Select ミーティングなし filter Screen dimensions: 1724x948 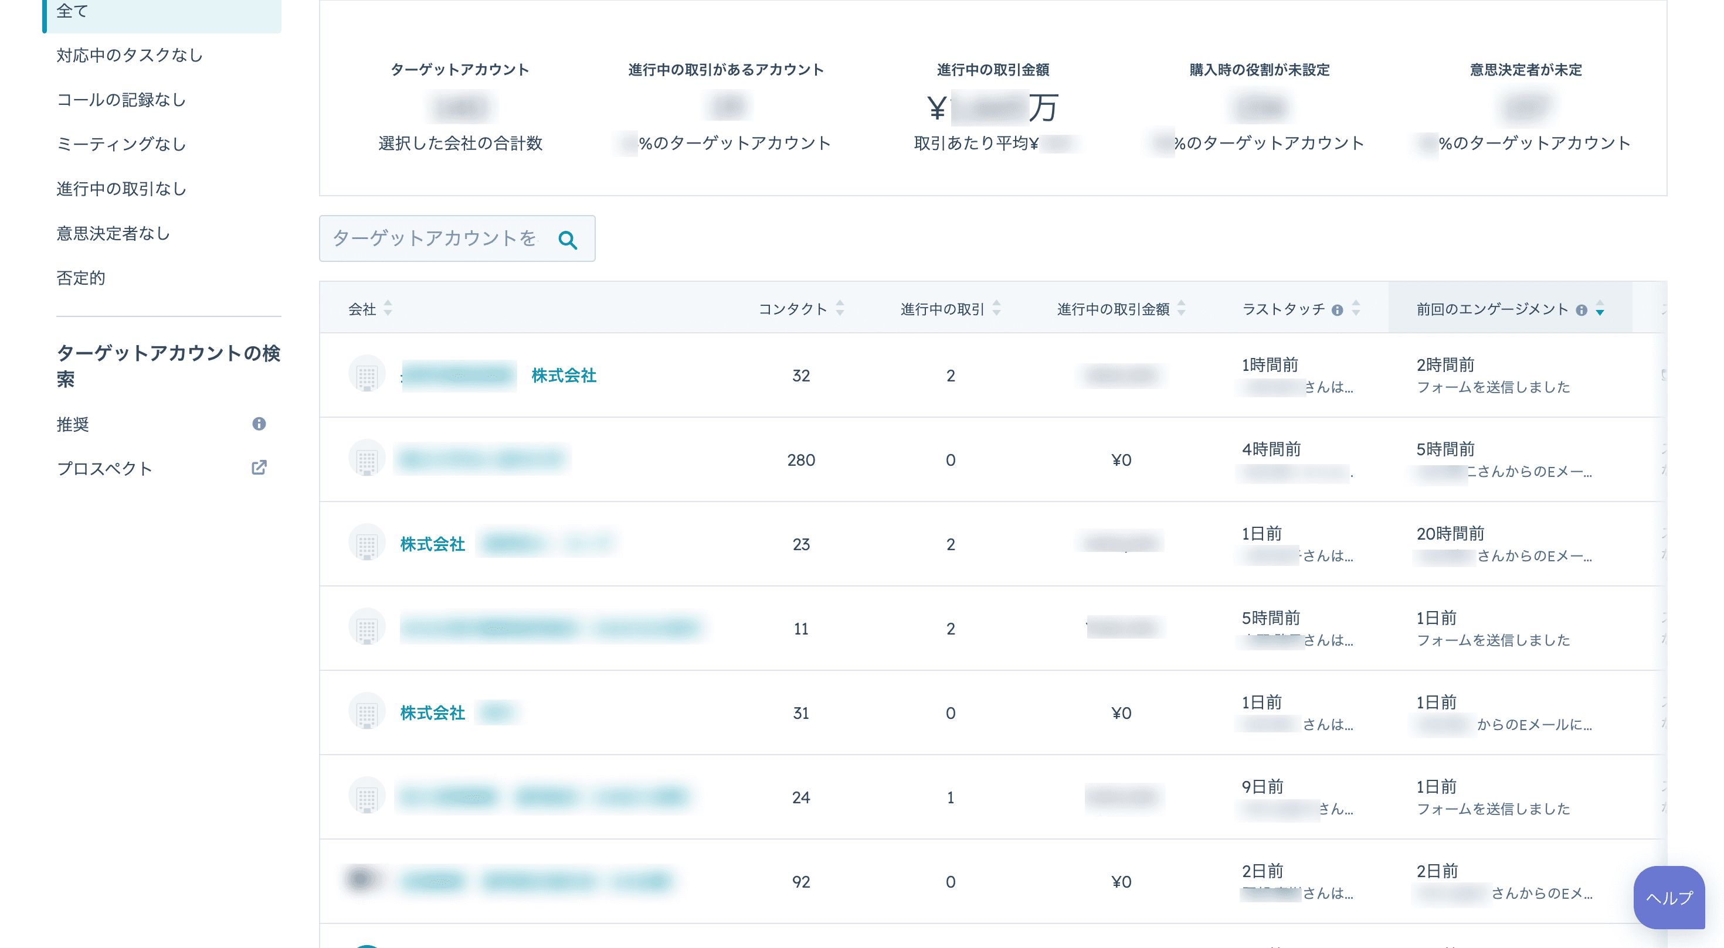coord(121,144)
